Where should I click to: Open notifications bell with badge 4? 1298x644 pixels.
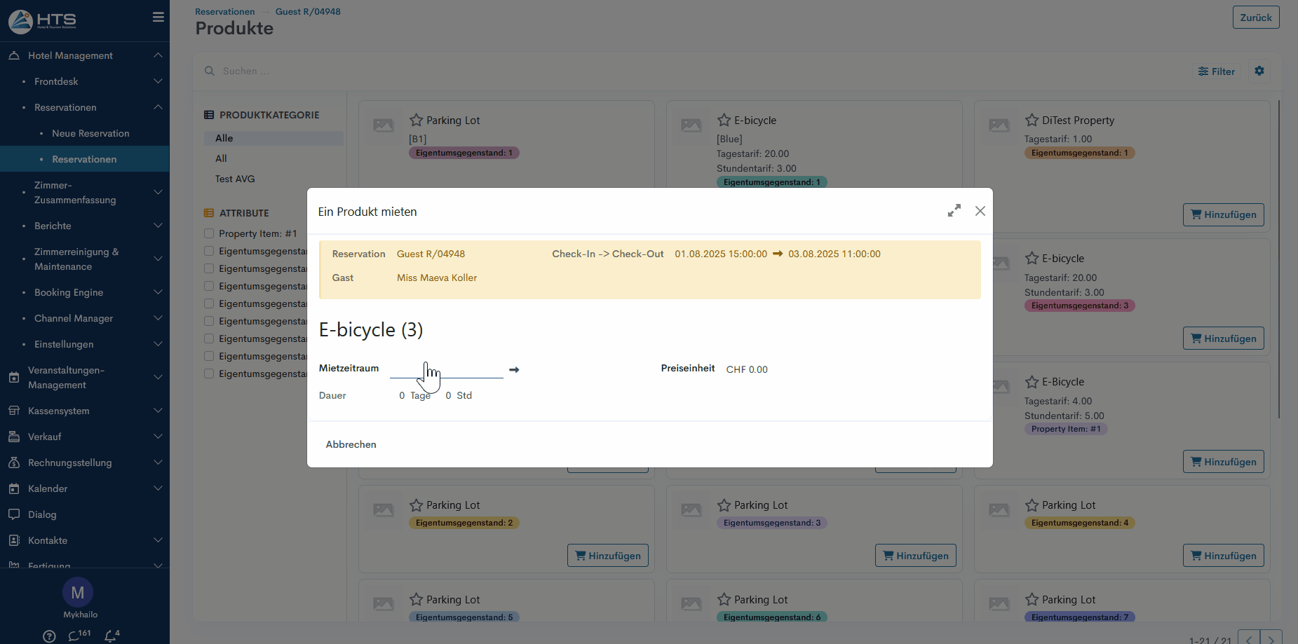(111, 636)
